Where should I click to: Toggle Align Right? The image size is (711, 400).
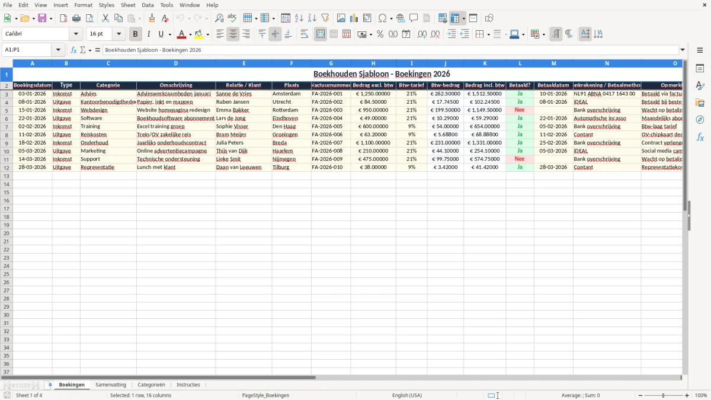pos(246,34)
